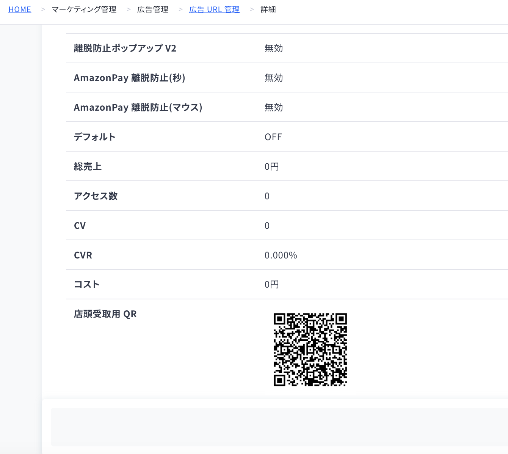Image resolution: width=508 pixels, height=454 pixels.
Task: Select the 店頭受取用 QR label
Action: click(x=105, y=314)
